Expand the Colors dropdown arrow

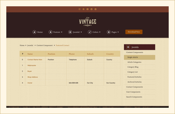100,32
